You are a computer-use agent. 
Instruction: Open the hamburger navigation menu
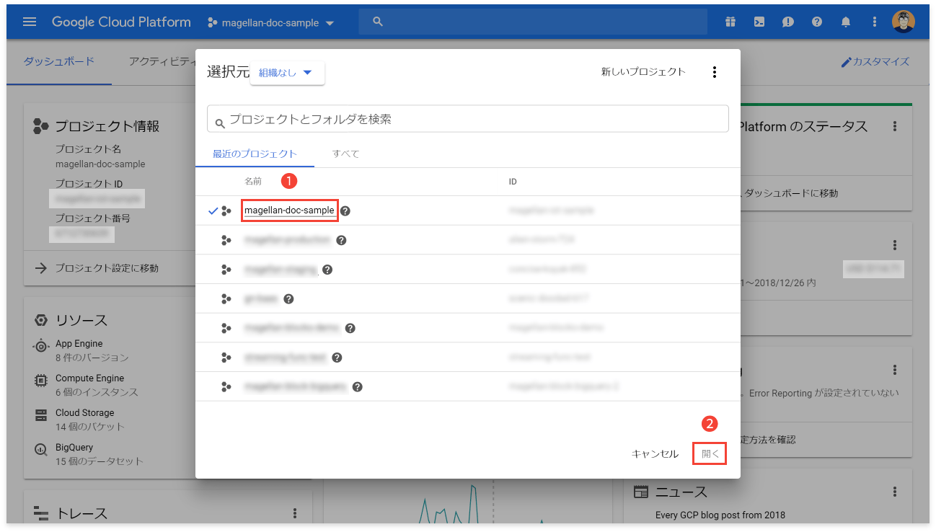[x=30, y=22]
